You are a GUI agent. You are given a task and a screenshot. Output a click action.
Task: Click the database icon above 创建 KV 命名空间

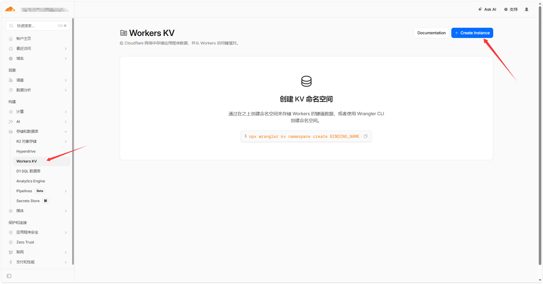tap(306, 81)
